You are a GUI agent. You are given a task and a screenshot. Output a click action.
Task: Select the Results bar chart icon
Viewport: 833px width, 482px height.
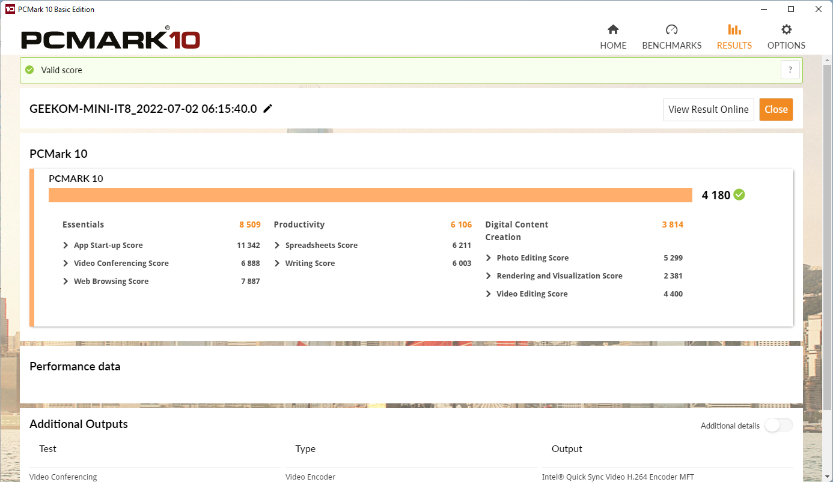click(x=734, y=29)
